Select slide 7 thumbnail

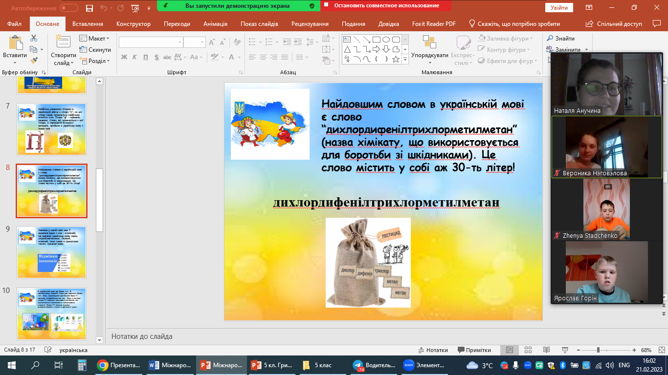pyautogui.click(x=52, y=129)
